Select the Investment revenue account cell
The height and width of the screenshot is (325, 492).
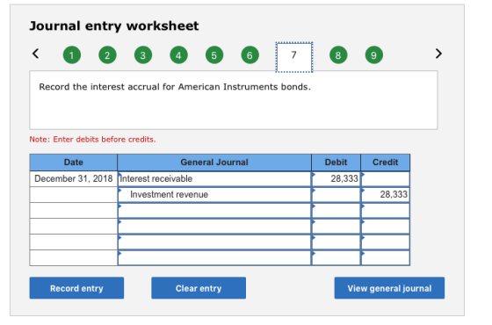(214, 194)
